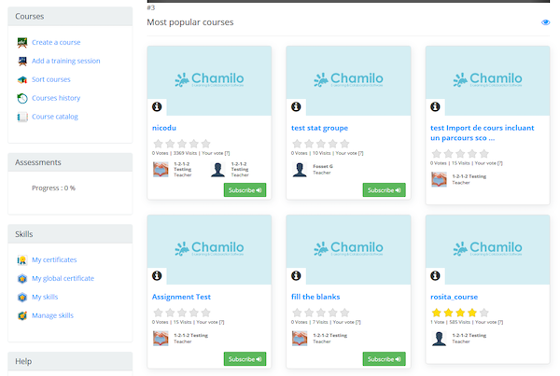
Task: Click the My skills badge icon
Action: click(x=22, y=297)
